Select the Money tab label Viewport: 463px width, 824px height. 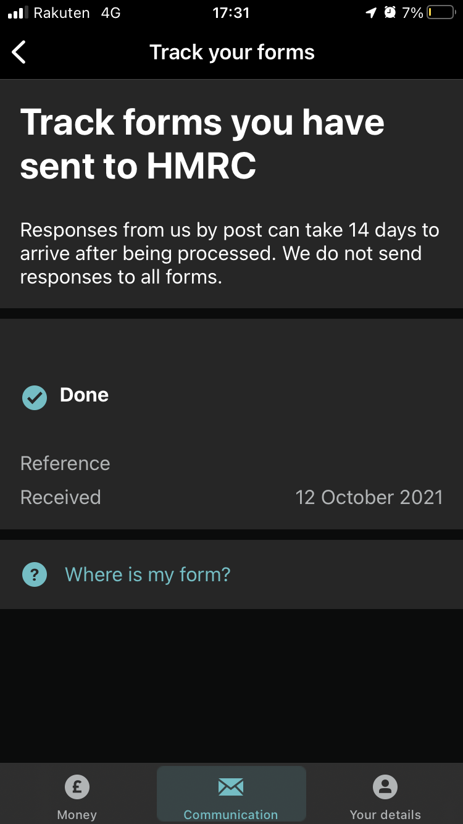pyautogui.click(x=77, y=815)
